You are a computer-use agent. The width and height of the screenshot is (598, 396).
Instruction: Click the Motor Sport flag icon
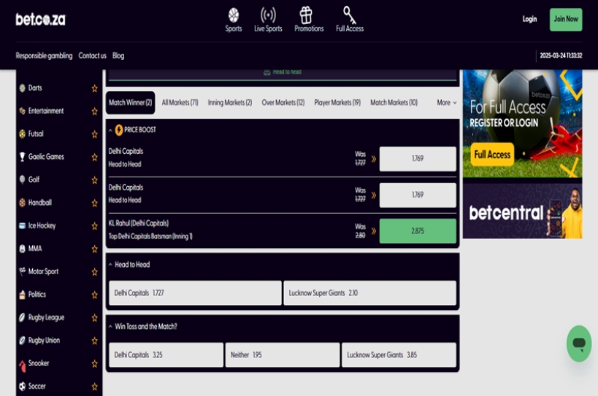tap(22, 271)
